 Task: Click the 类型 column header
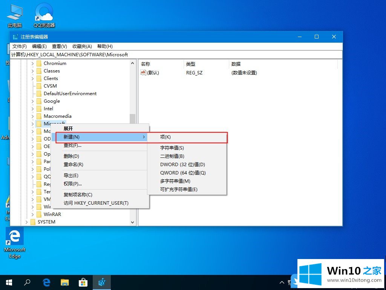[206, 64]
